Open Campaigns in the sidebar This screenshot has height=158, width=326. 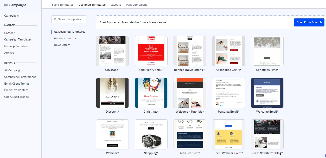(x=11, y=16)
